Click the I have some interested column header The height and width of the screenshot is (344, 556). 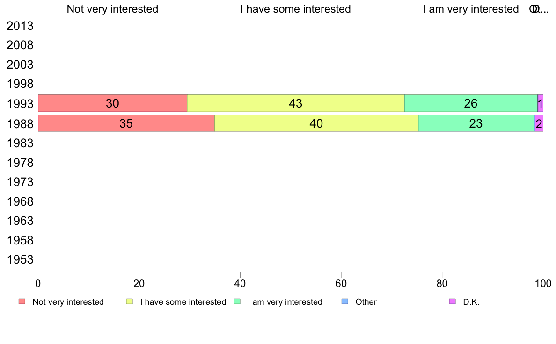[x=296, y=9]
